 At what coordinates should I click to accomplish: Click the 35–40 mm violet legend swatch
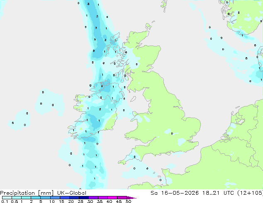[103, 198]
